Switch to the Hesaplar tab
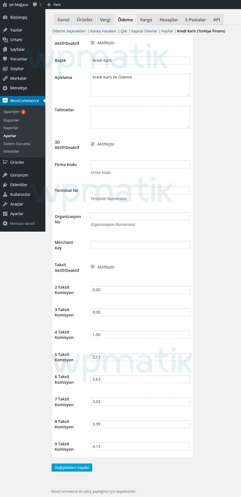Viewport: 241px width, 497px height. (x=169, y=20)
